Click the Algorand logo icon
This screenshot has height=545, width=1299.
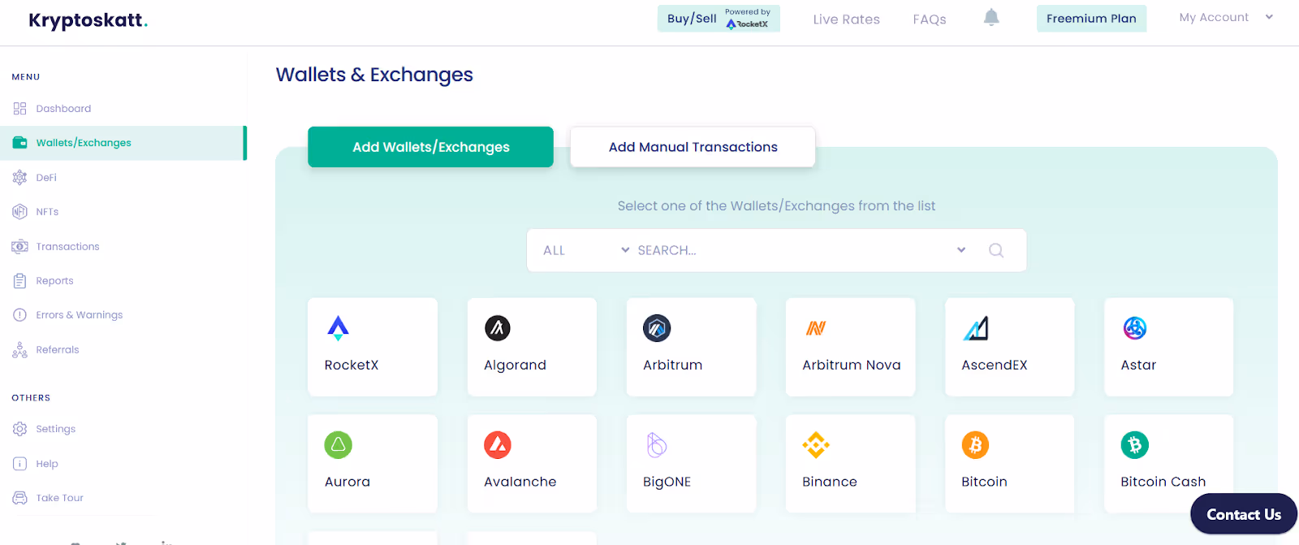pos(498,328)
